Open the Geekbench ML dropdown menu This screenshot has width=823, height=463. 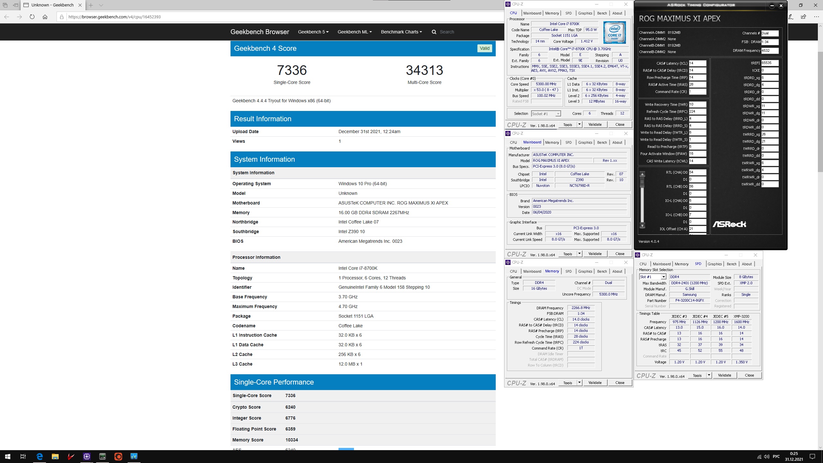click(355, 32)
